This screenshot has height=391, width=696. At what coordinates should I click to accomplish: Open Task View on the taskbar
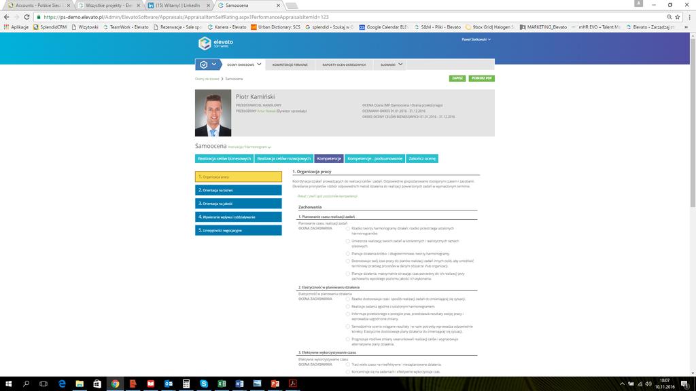pyautogui.click(x=43, y=384)
